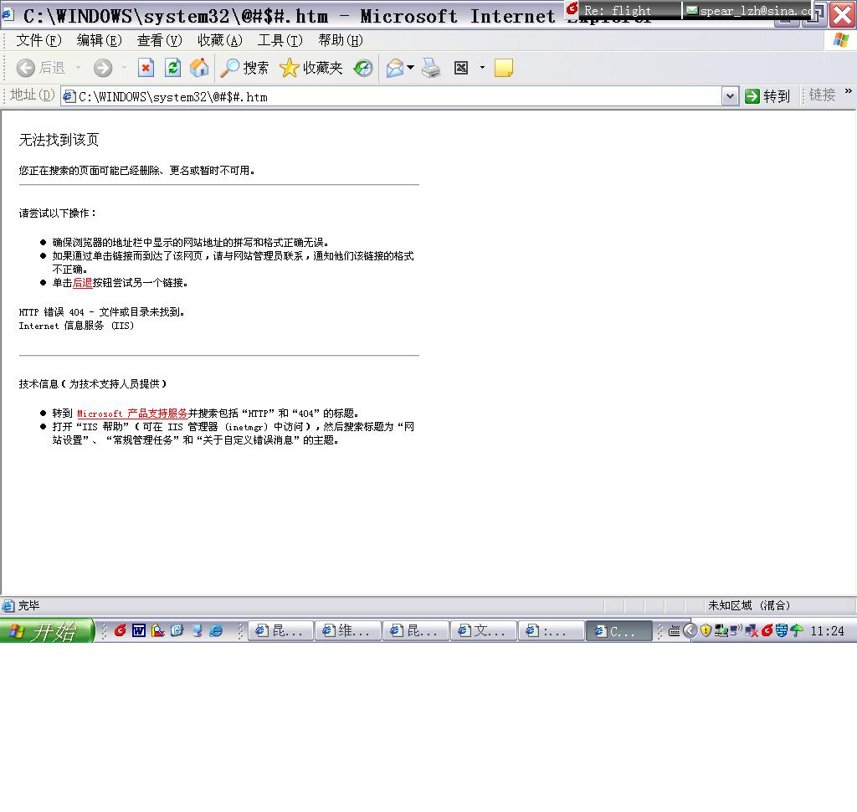This screenshot has height=812, width=857.
Task: Launch the Outlook Express quick launch icon
Action: tap(177, 631)
